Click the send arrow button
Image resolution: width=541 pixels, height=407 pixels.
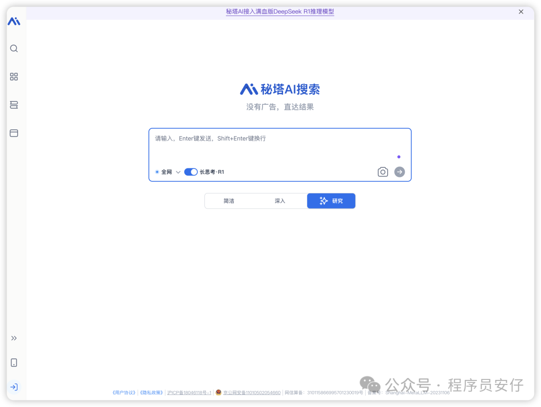[400, 172]
